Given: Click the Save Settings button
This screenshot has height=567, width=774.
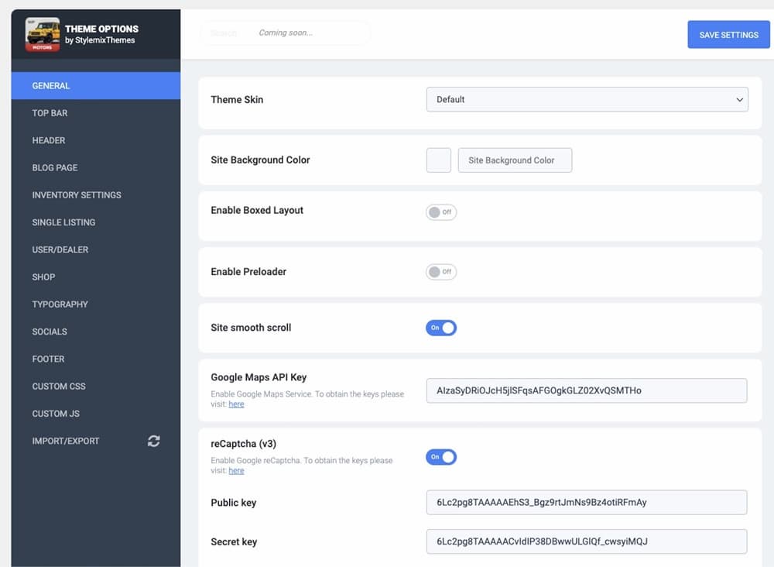Looking at the screenshot, I should point(728,35).
